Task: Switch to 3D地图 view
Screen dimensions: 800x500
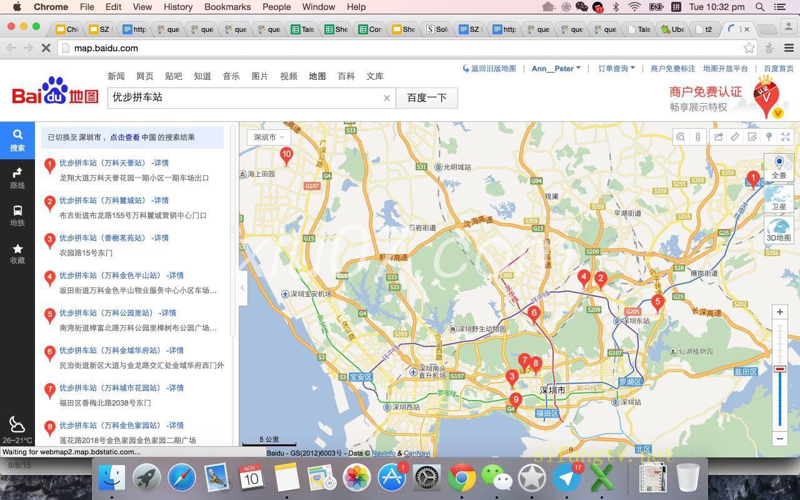Action: (779, 231)
